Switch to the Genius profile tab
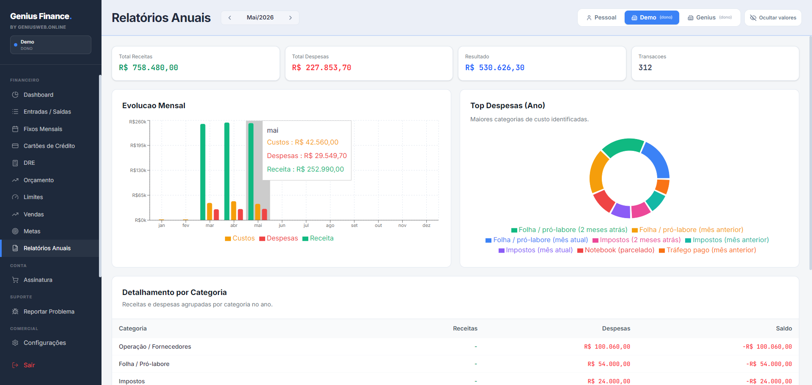Viewport: 812px width, 385px height. pos(710,18)
